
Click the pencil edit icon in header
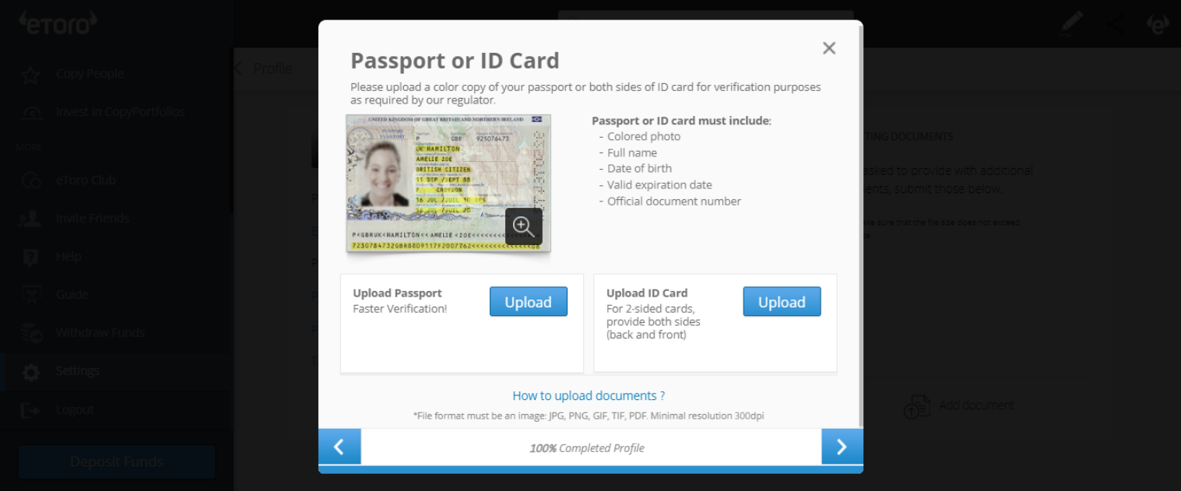[1072, 23]
